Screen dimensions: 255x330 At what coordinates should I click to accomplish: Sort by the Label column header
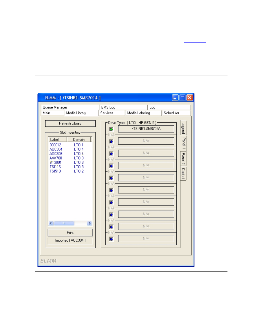pyautogui.click(x=57, y=139)
